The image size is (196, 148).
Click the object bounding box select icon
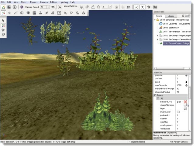pyautogui.click(x=116, y=7)
